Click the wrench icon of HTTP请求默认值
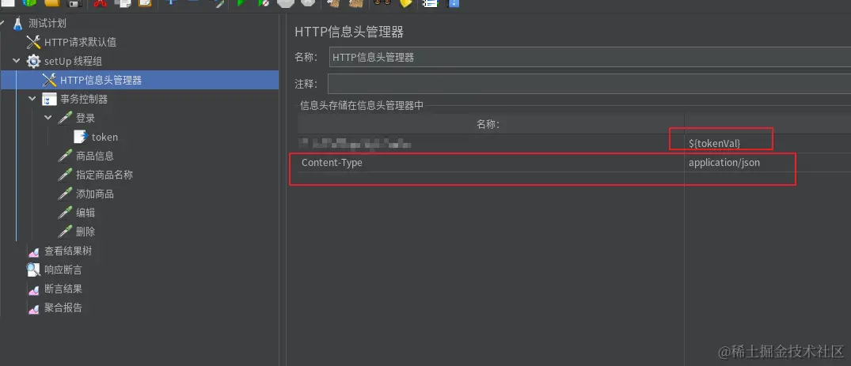The height and width of the screenshot is (366, 851). coord(34,43)
